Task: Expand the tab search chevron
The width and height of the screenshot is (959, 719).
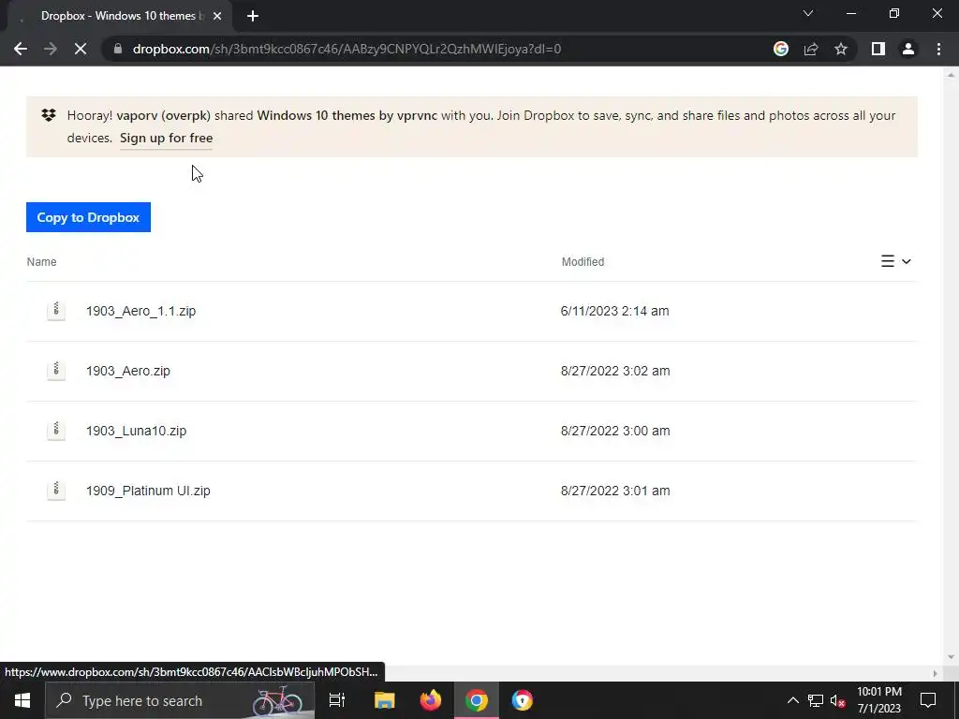Action: click(808, 13)
